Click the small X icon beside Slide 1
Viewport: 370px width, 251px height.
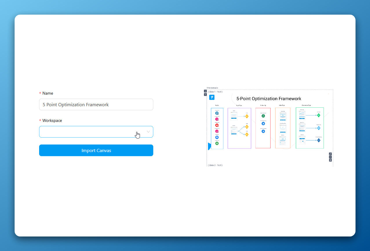(205, 91)
